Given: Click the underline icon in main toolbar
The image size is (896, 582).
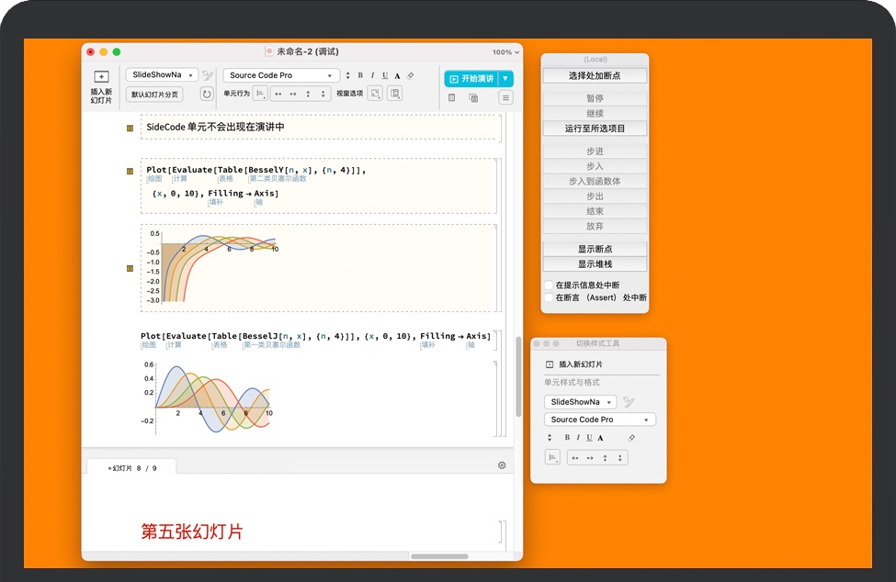Looking at the screenshot, I should click(384, 75).
